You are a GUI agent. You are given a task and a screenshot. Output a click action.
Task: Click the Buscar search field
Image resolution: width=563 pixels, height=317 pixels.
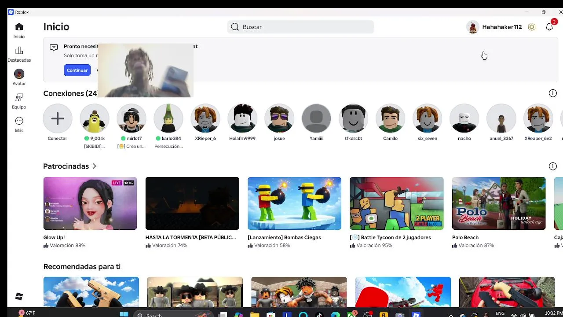pyautogui.click(x=300, y=27)
